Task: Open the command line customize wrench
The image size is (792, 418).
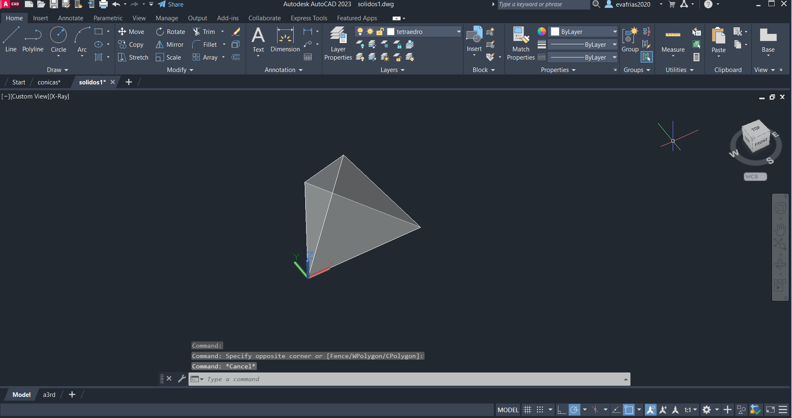Action: coord(182,379)
